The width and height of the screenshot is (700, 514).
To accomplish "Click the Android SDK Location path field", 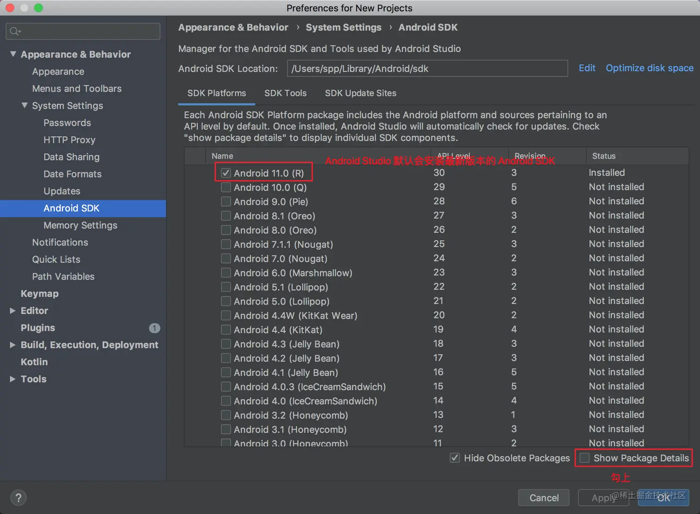I will click(x=427, y=68).
